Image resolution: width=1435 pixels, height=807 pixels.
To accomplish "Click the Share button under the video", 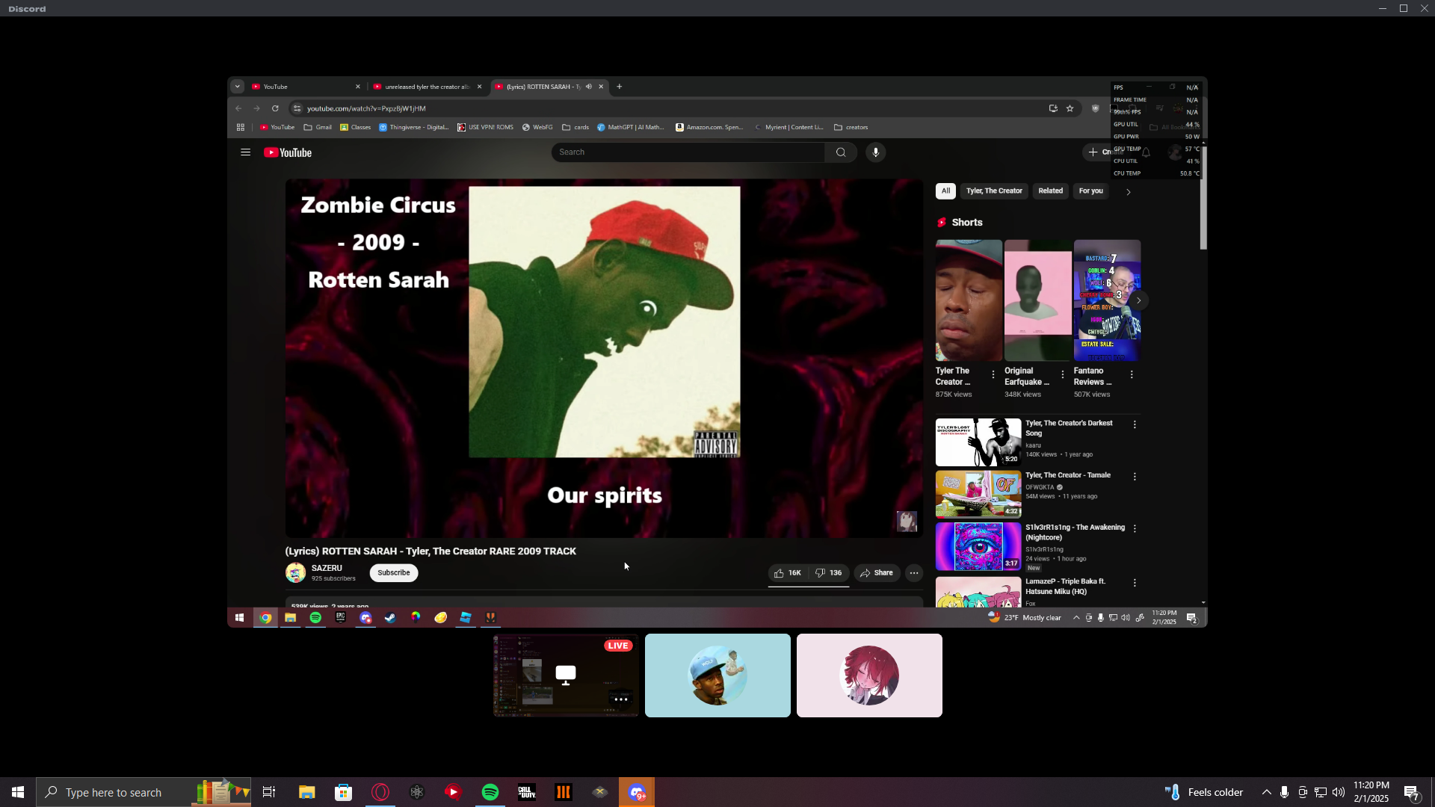I will tap(876, 573).
